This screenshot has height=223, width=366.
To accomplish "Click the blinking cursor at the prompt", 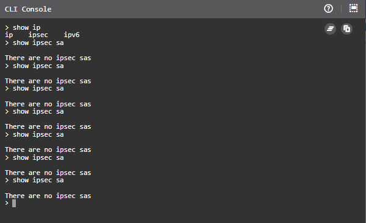I will (14, 203).
